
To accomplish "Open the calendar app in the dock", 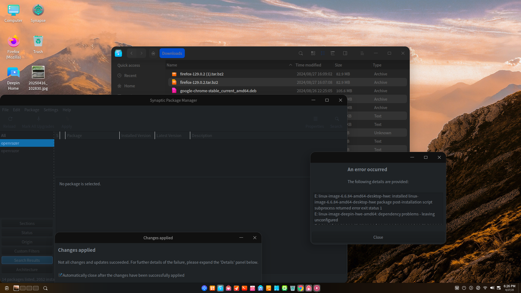I will point(252,288).
